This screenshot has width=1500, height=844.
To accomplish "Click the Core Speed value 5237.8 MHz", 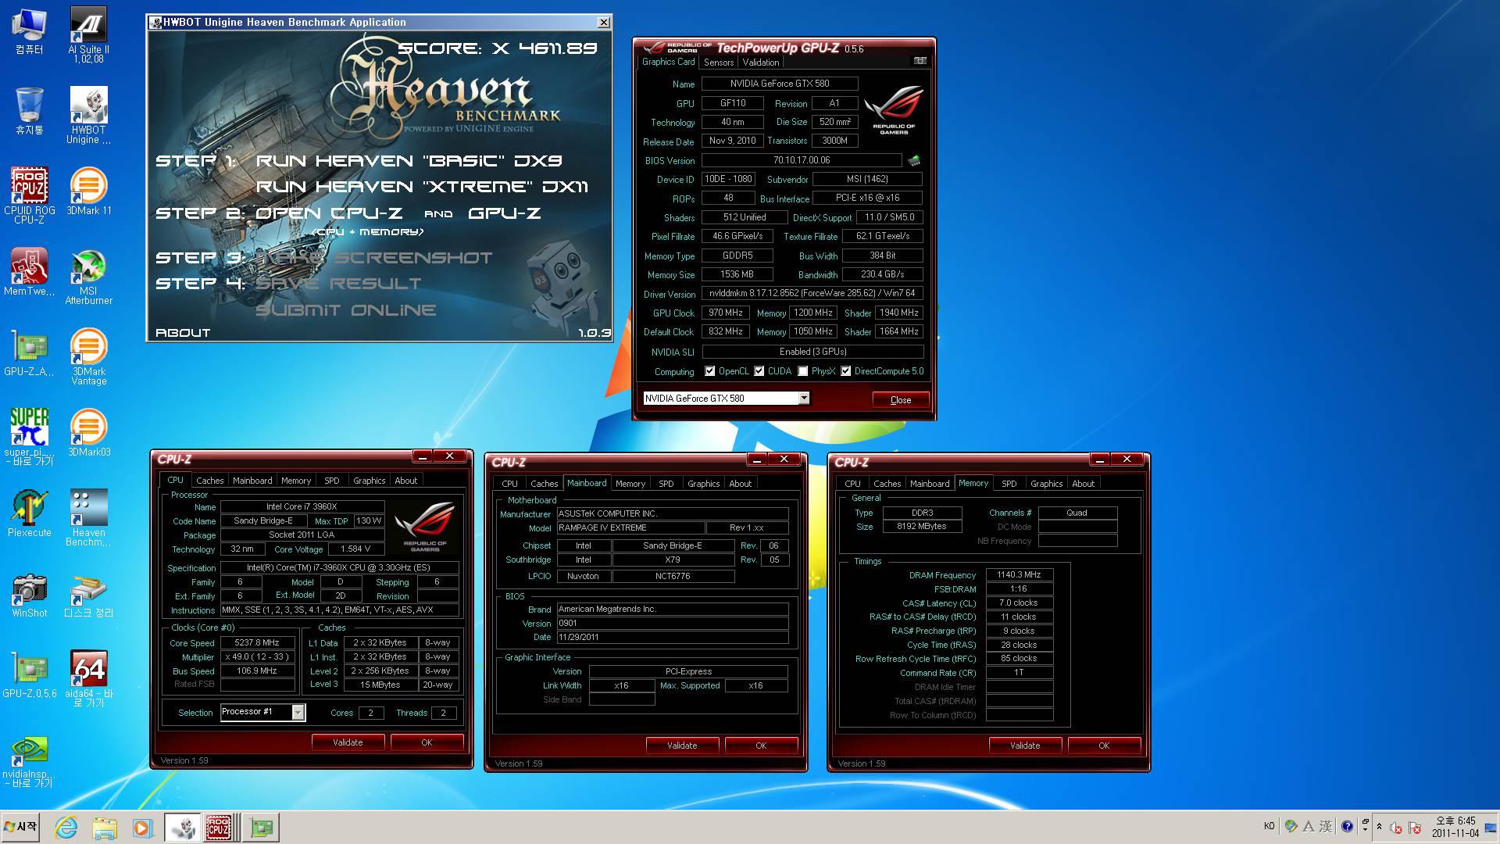I will (x=257, y=642).
